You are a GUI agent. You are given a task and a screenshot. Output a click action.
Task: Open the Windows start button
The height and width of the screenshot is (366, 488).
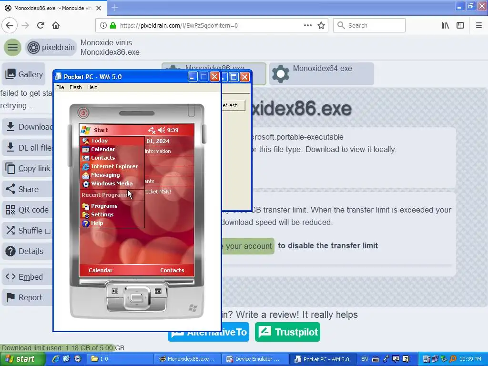[x=22, y=359]
